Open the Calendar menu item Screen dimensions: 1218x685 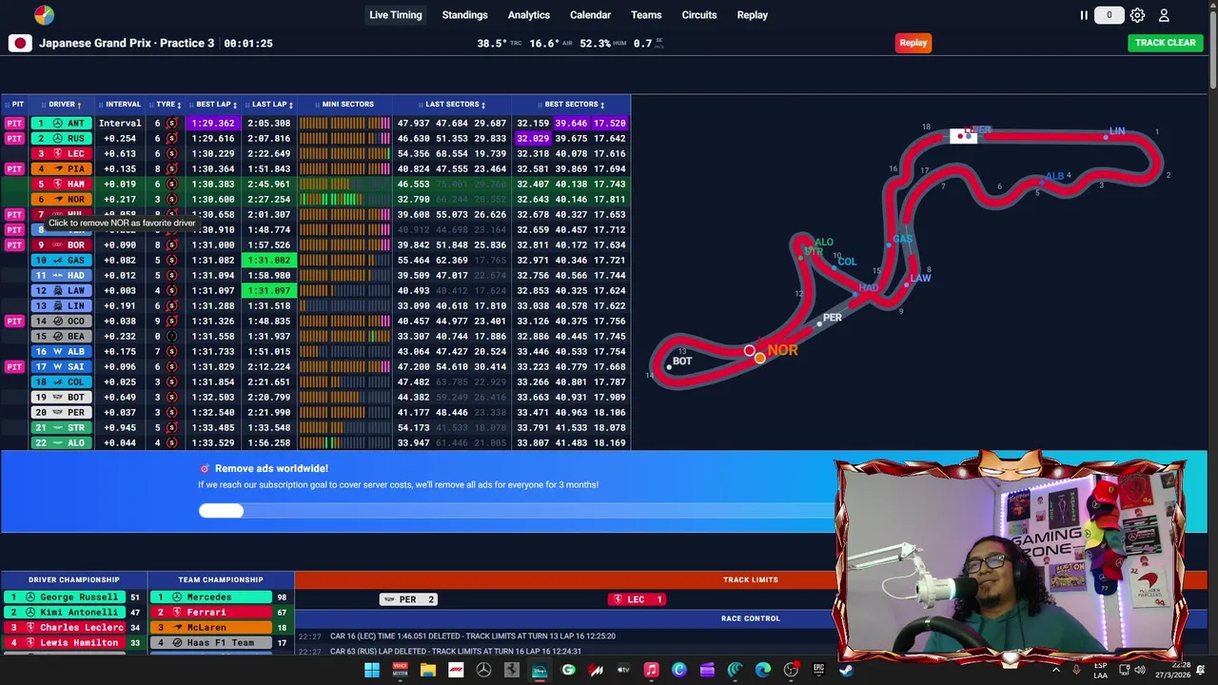pos(590,15)
